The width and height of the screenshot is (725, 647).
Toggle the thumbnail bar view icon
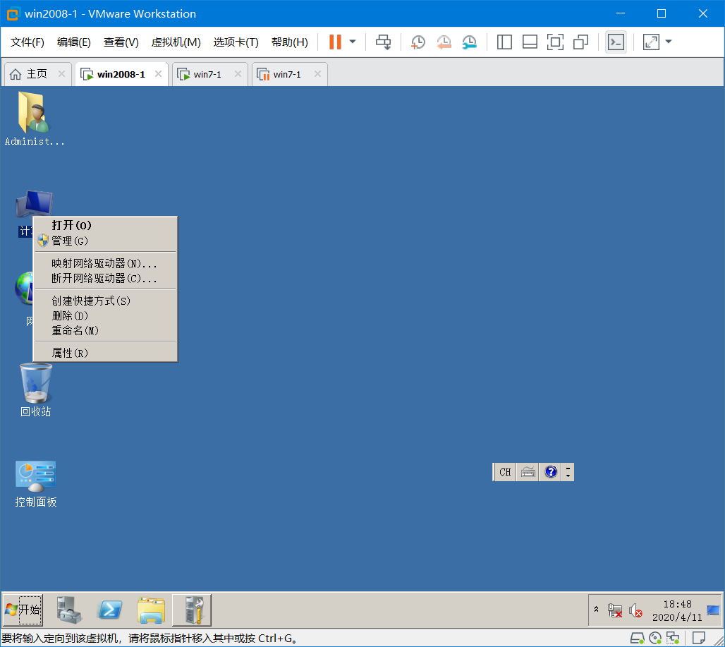click(x=530, y=42)
